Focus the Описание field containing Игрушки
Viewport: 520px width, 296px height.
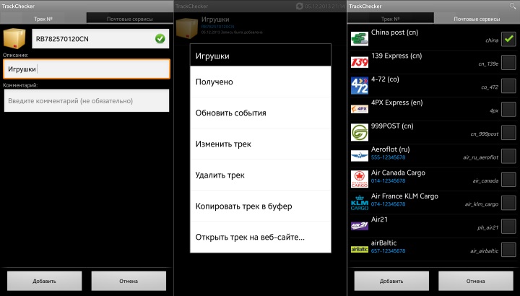87,69
